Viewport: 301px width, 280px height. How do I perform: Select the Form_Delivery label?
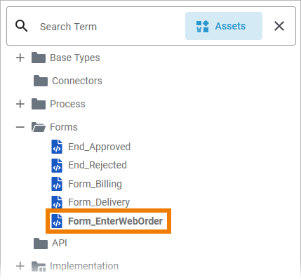pos(99,202)
